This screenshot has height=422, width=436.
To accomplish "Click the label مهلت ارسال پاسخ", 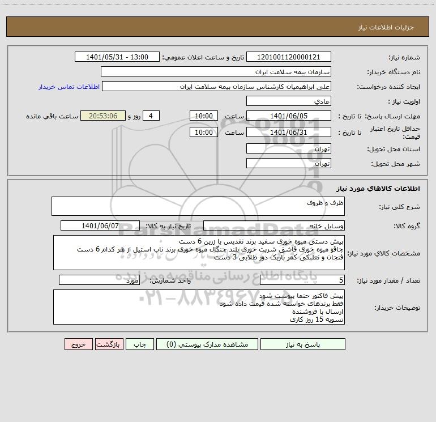I will [392, 116].
